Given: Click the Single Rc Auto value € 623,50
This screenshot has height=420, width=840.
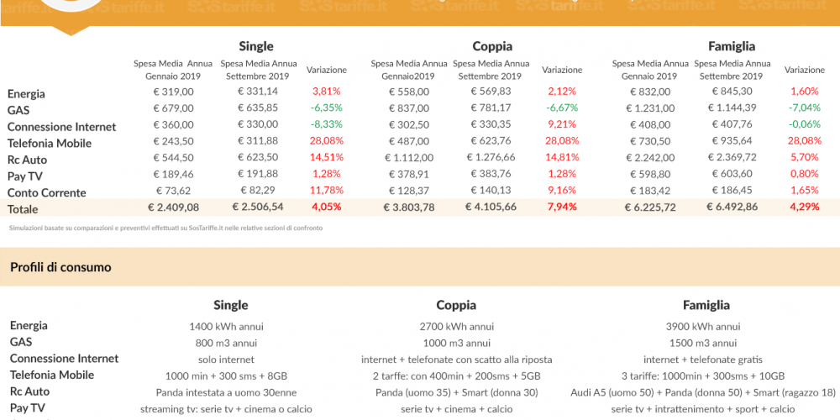Looking at the screenshot, I should pos(258,158).
